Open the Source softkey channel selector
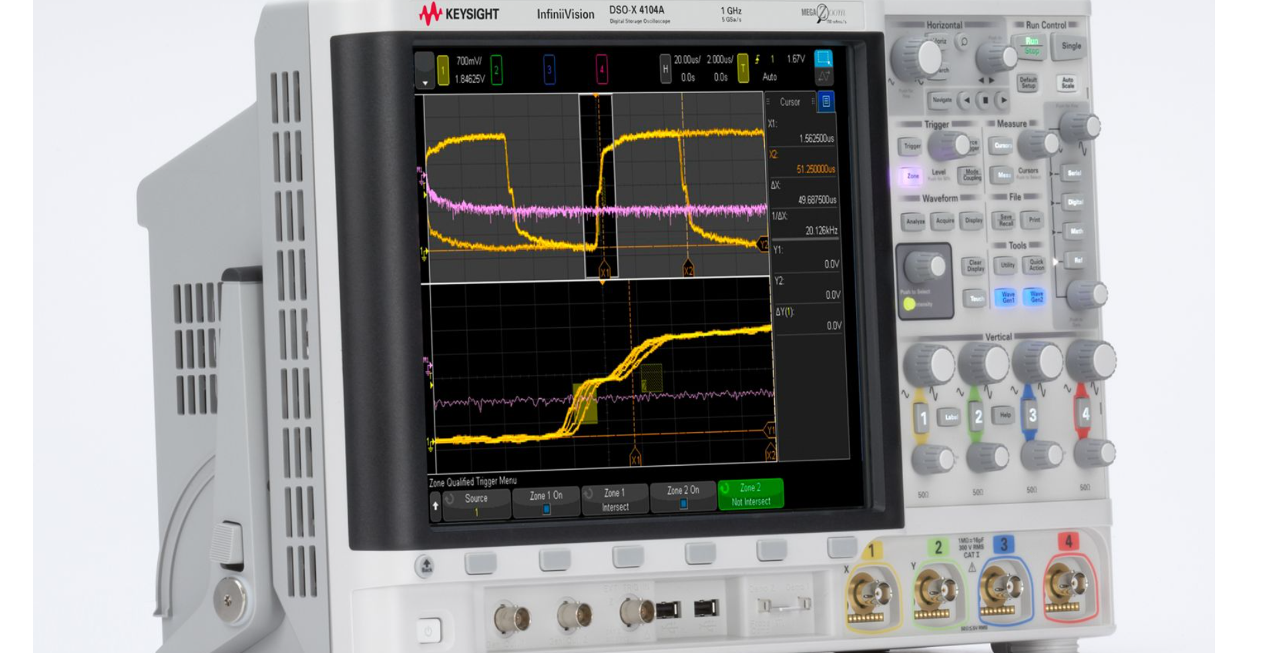The width and height of the screenshot is (1274, 653). point(477,498)
